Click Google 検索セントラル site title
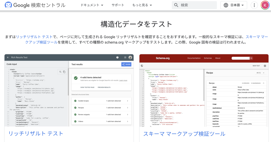This screenshot has width=271, height=142. pos(39,5)
